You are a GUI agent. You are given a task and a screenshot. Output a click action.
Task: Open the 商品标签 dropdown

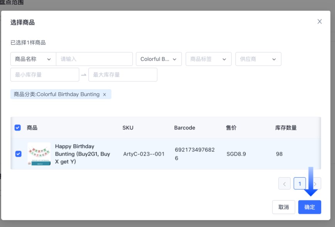point(208,59)
